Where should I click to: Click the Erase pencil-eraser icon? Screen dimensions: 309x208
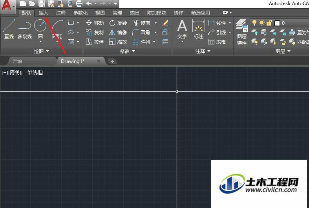pyautogui.click(x=165, y=23)
